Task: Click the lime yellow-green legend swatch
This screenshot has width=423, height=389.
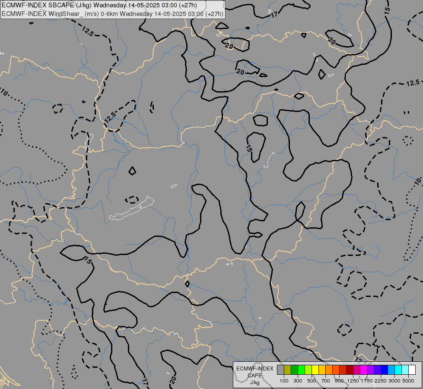Action: pos(309,370)
